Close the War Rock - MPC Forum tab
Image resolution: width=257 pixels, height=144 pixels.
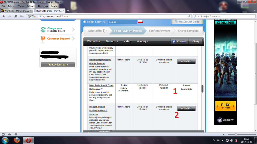point(31,11)
